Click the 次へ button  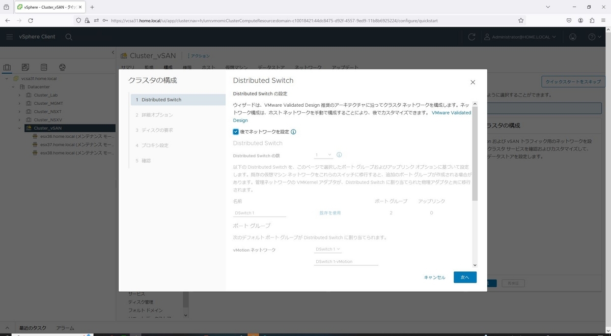click(x=465, y=277)
